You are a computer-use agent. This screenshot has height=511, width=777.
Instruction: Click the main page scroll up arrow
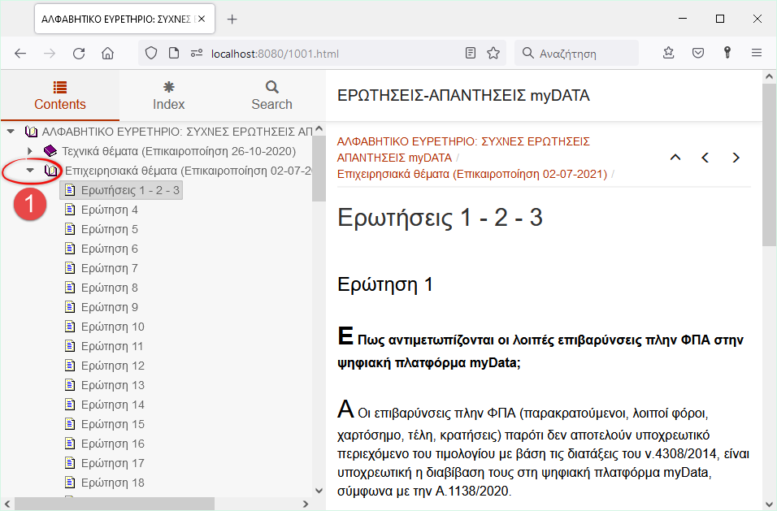(x=769, y=76)
